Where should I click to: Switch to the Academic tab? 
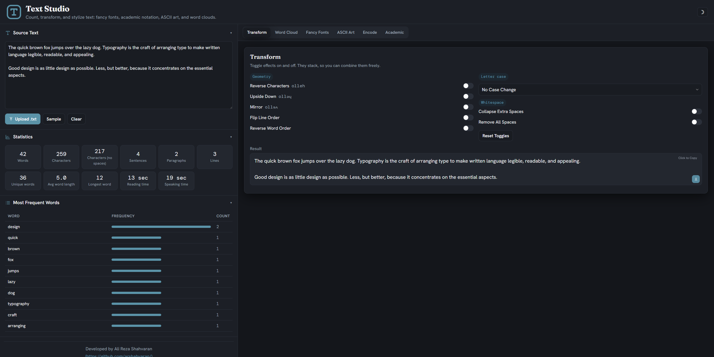[x=394, y=32]
